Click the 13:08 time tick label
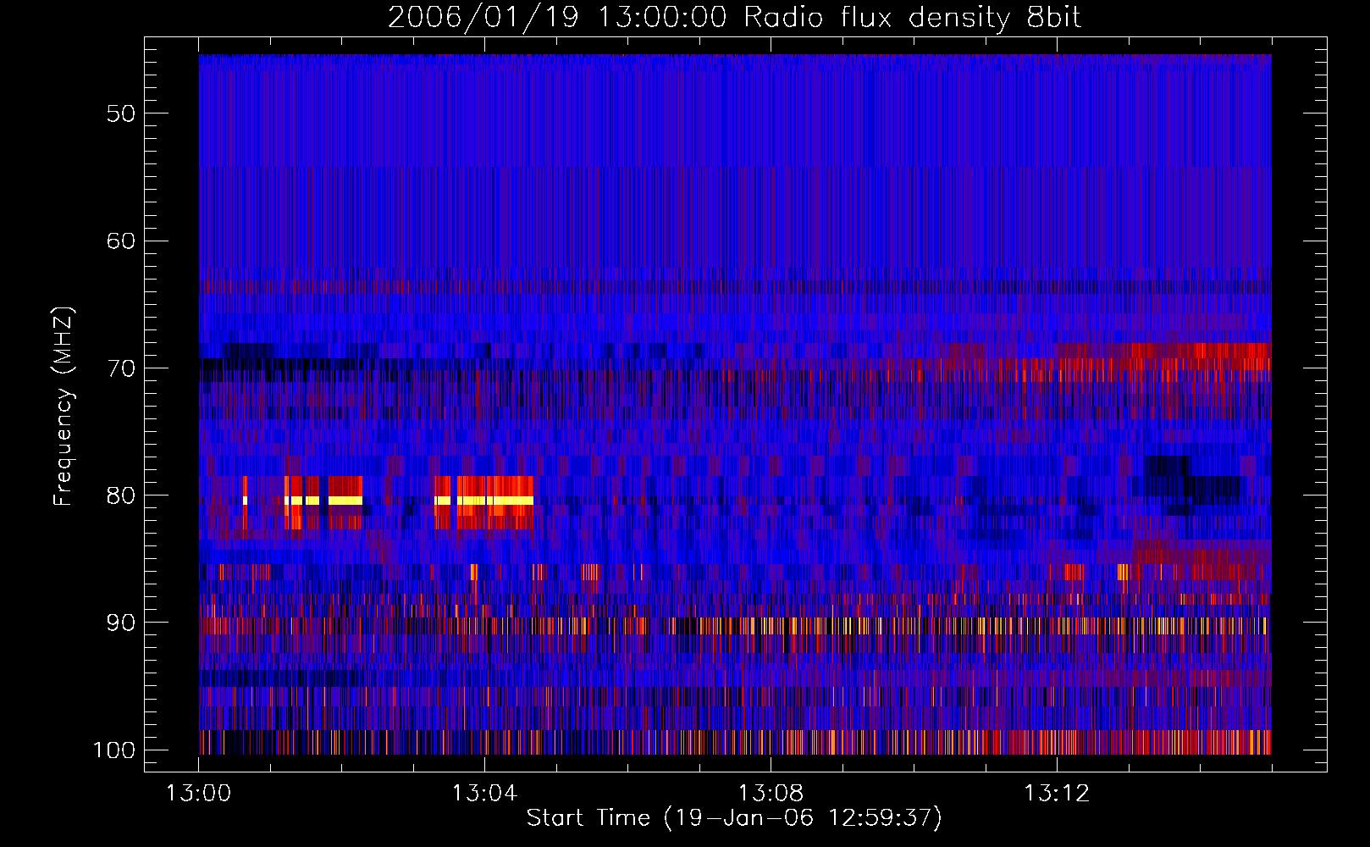The height and width of the screenshot is (847, 1370). 771,794
